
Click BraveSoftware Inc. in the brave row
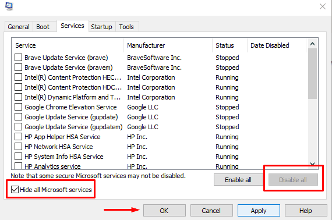[154, 58]
